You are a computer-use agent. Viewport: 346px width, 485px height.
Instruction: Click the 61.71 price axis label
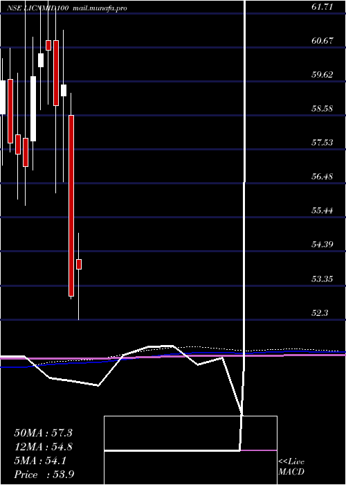click(x=322, y=7)
